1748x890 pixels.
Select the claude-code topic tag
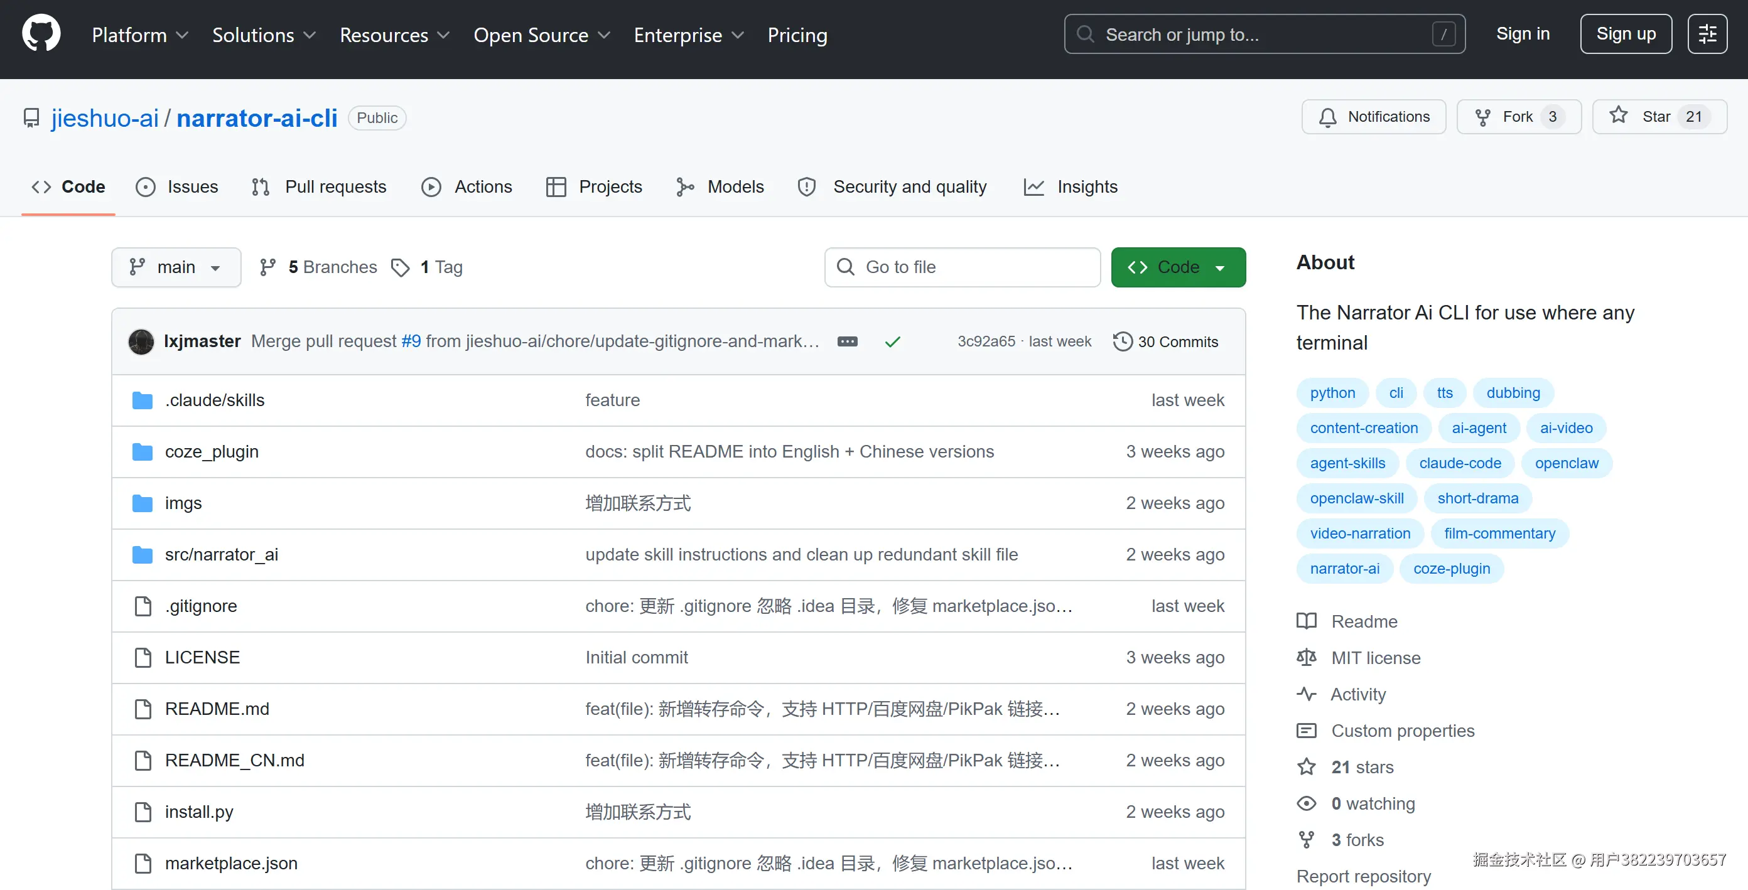coord(1460,463)
